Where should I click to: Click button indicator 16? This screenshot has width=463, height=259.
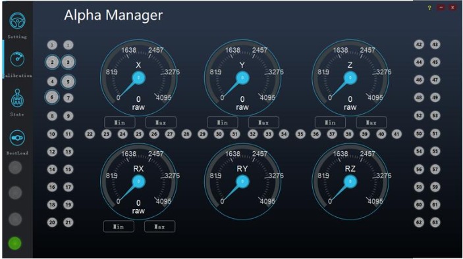[52, 187]
